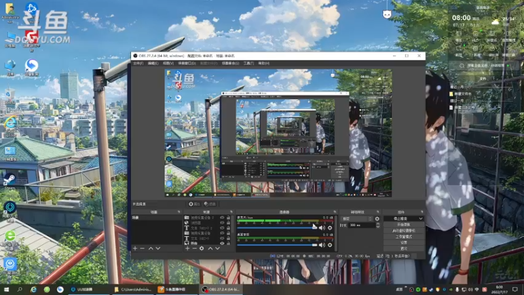Click the 停止推流 button
524x295 pixels.
(400, 219)
